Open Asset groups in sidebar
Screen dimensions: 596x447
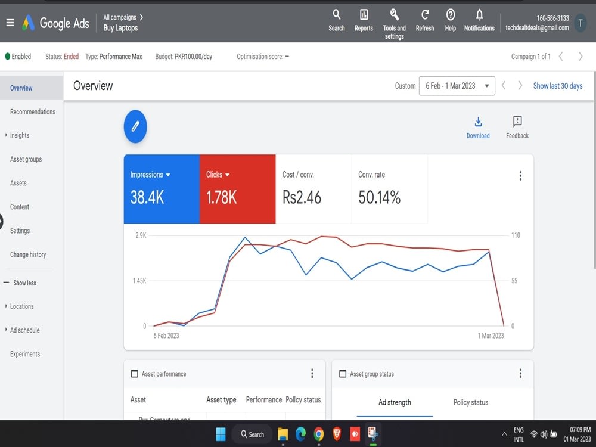point(26,159)
